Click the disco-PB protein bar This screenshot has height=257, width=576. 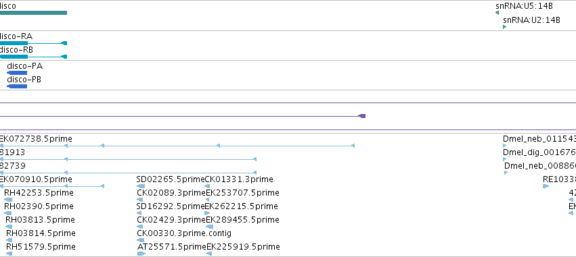pos(17,86)
